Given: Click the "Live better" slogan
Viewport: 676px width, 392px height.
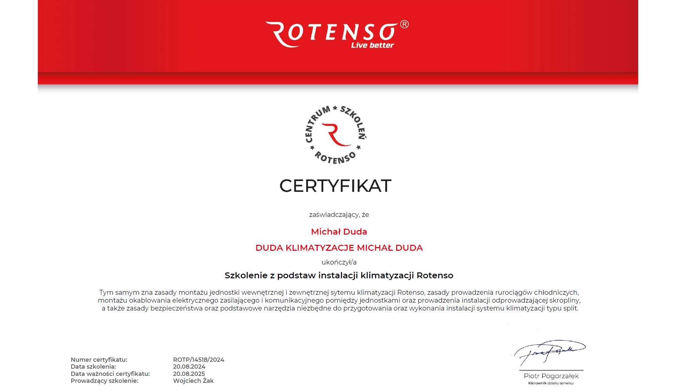Looking at the screenshot, I should (372, 45).
